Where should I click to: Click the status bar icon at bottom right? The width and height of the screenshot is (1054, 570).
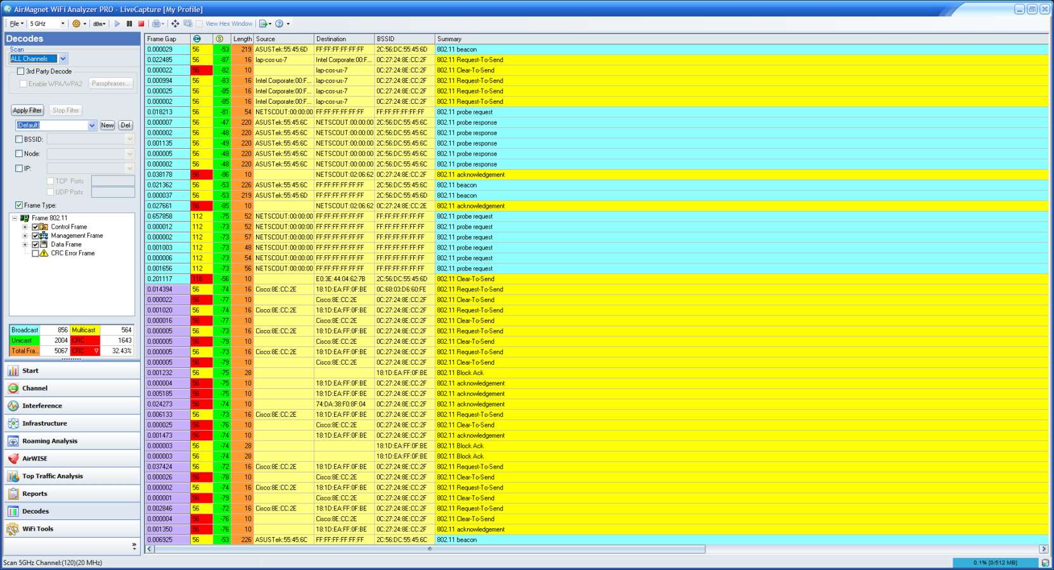point(1045,562)
